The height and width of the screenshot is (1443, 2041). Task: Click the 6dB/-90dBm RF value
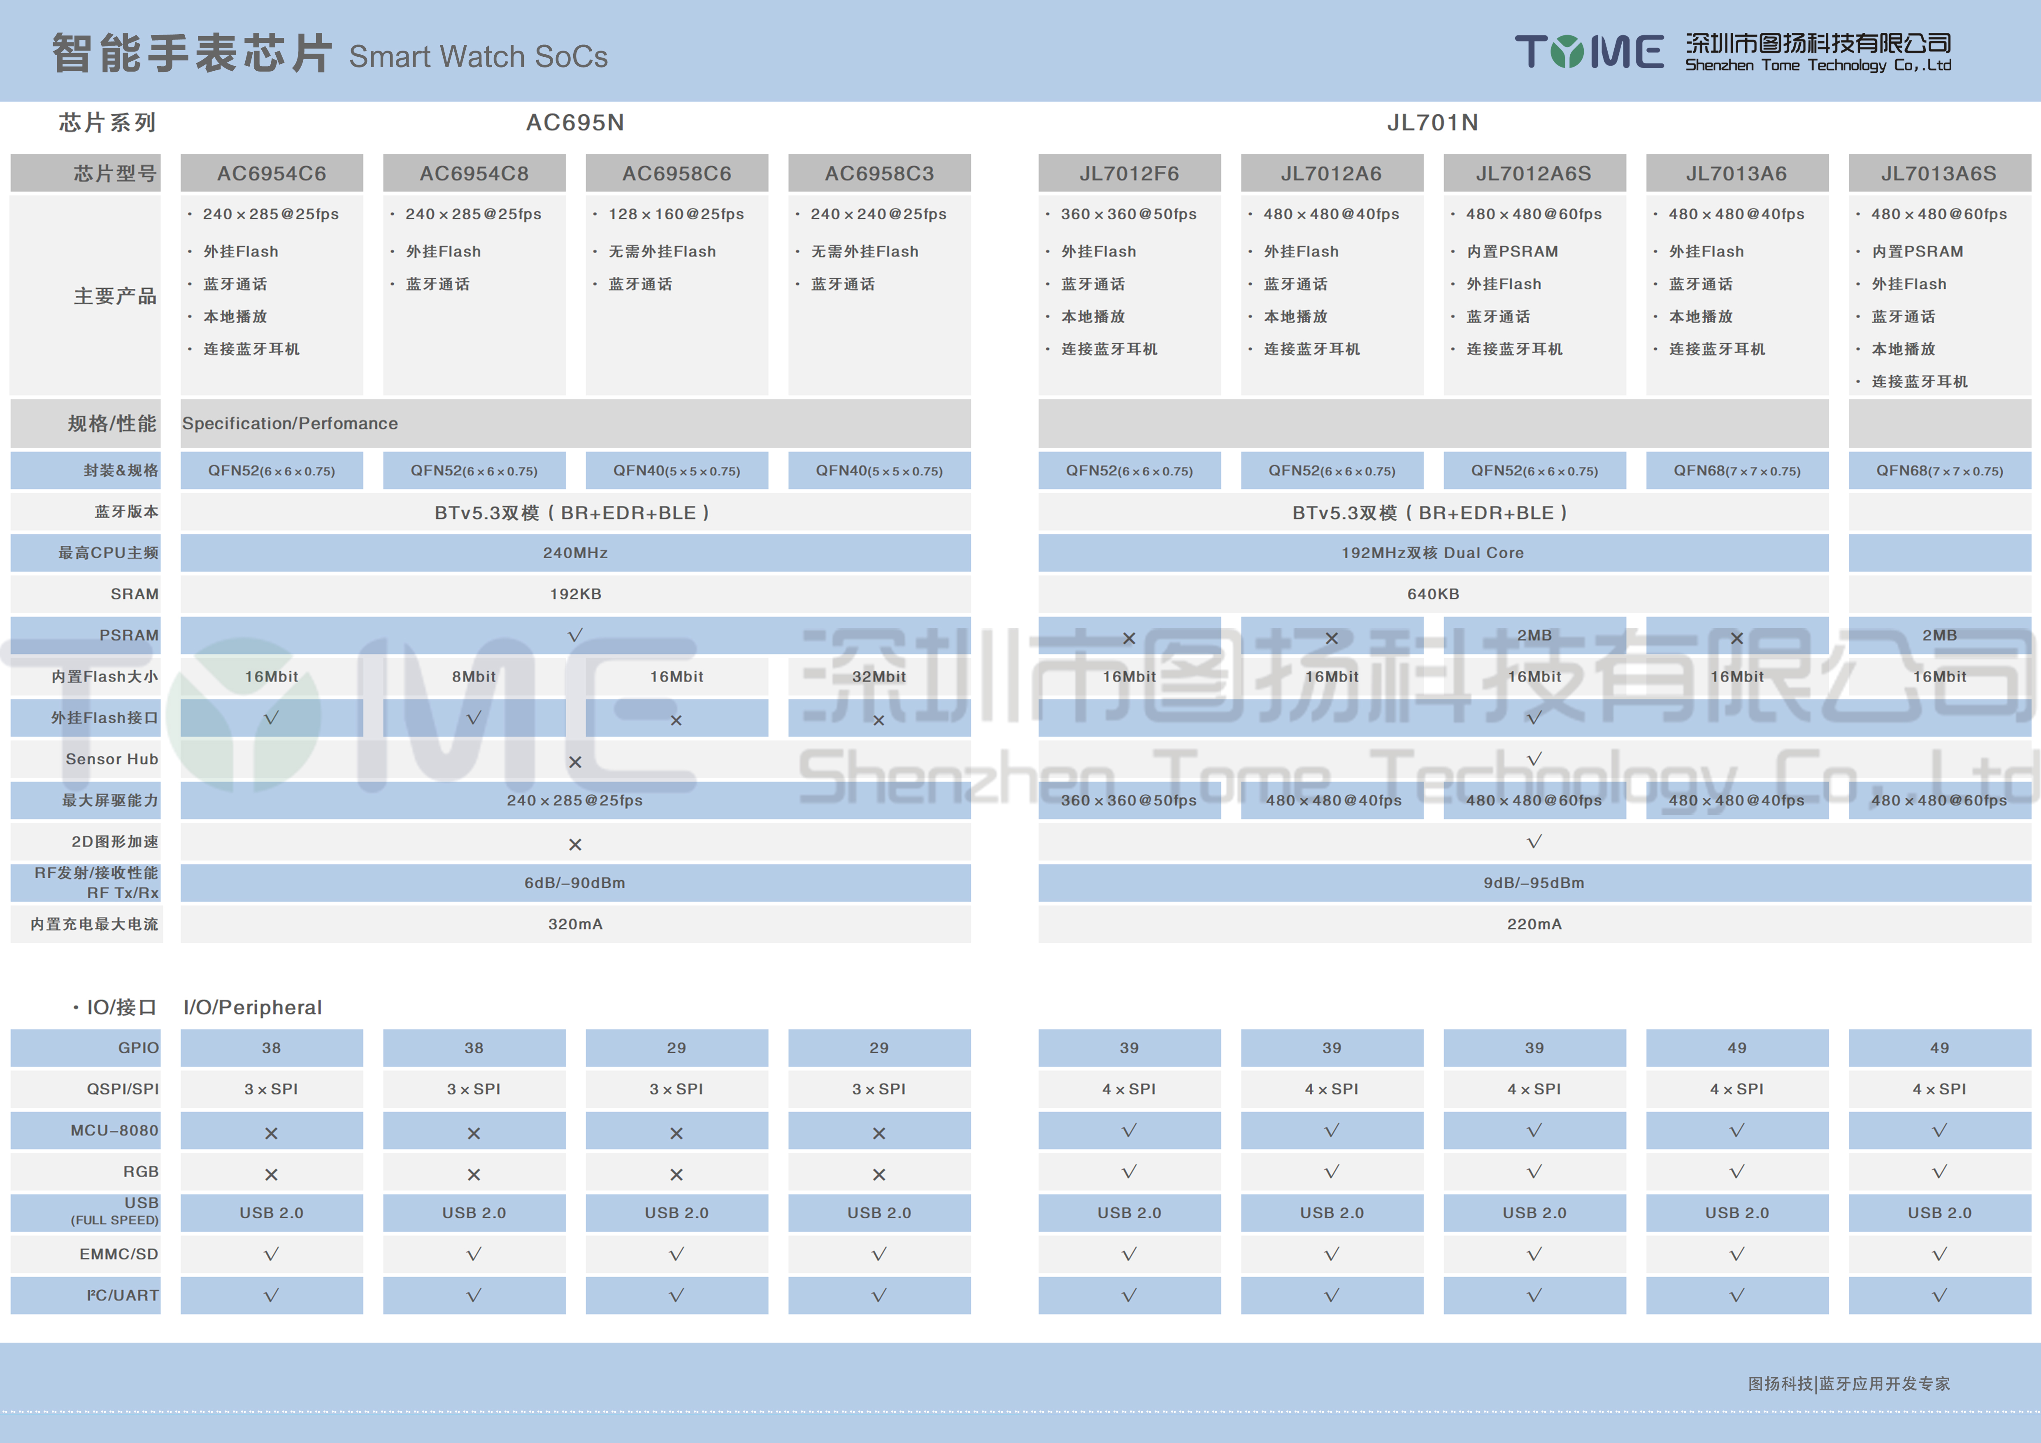tap(575, 883)
